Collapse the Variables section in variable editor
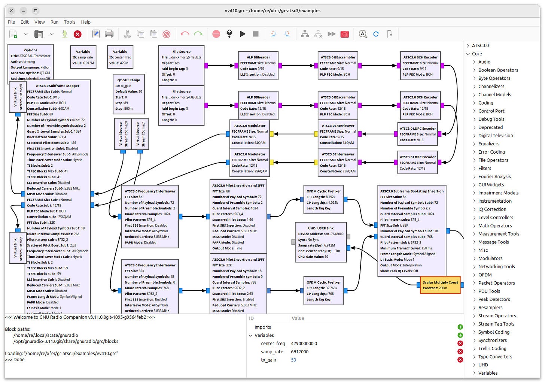Screen dimensions: 545x384 [251, 335]
